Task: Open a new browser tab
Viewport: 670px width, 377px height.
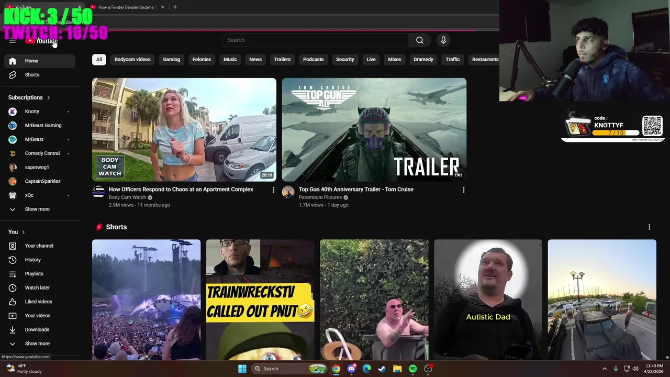Action: [x=175, y=7]
